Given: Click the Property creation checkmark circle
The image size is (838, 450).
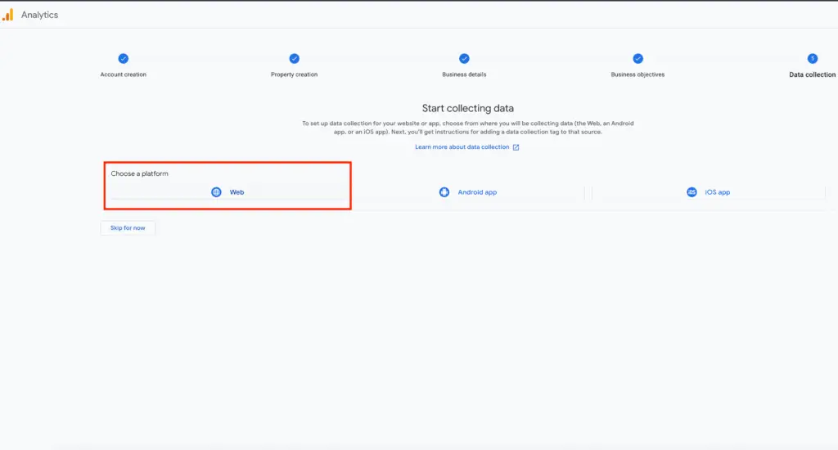Looking at the screenshot, I should pos(294,58).
